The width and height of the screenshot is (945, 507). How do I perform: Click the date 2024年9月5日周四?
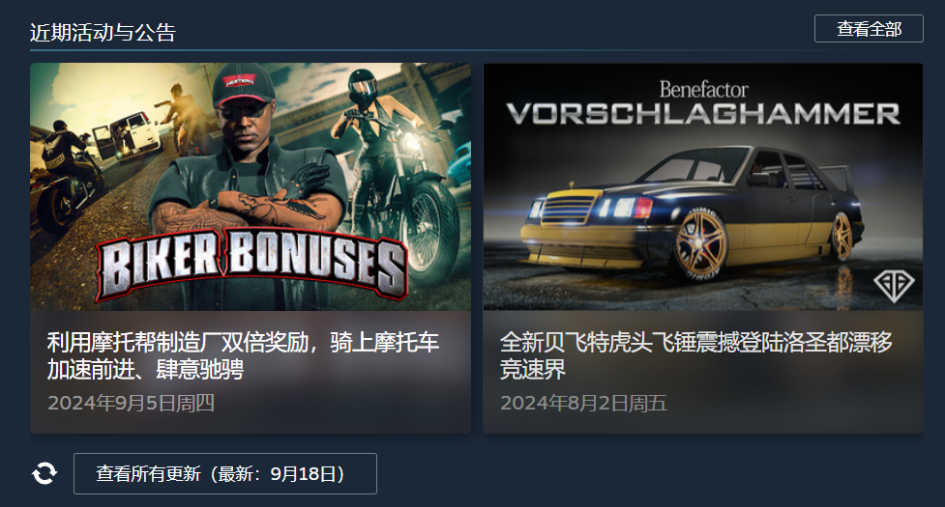(x=131, y=403)
